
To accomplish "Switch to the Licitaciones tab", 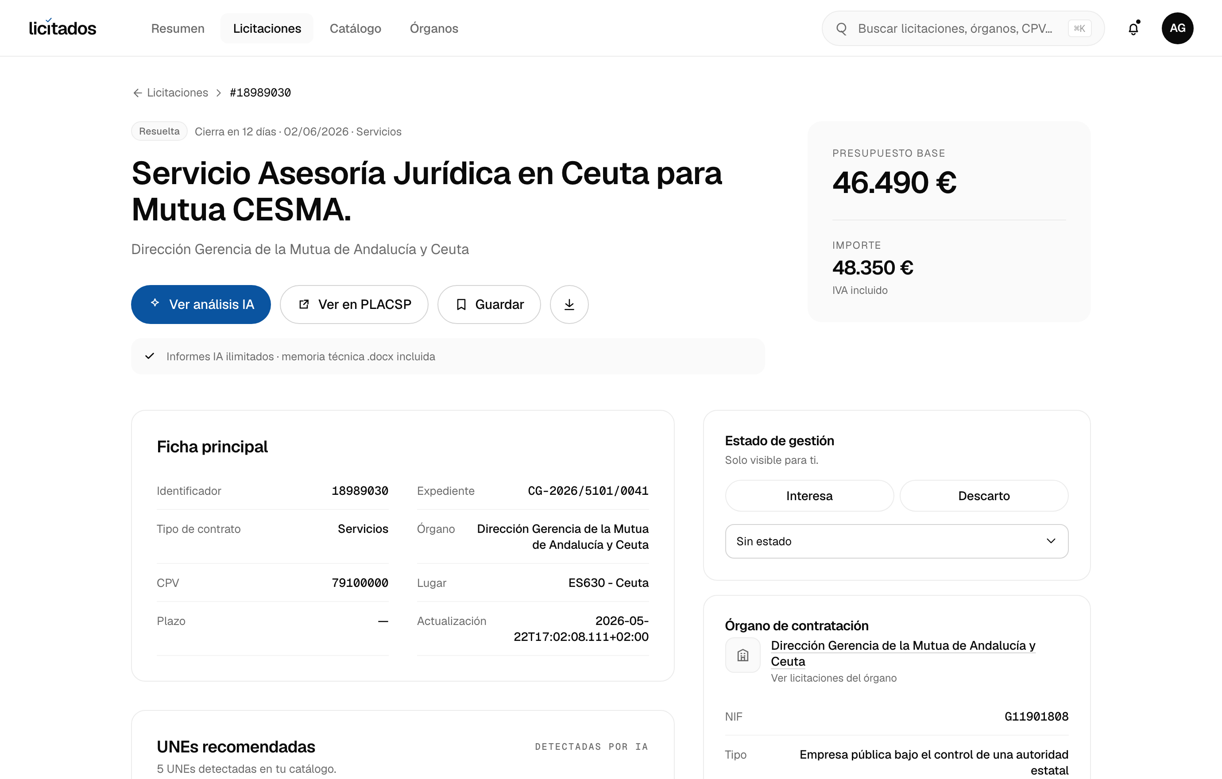I will [267, 28].
